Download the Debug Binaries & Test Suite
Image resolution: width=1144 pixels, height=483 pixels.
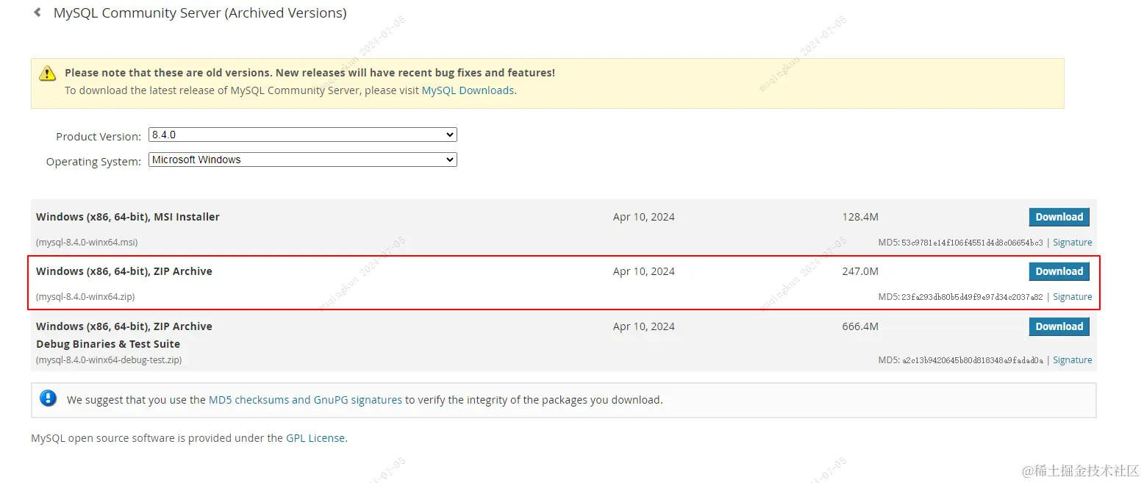[x=1059, y=326]
